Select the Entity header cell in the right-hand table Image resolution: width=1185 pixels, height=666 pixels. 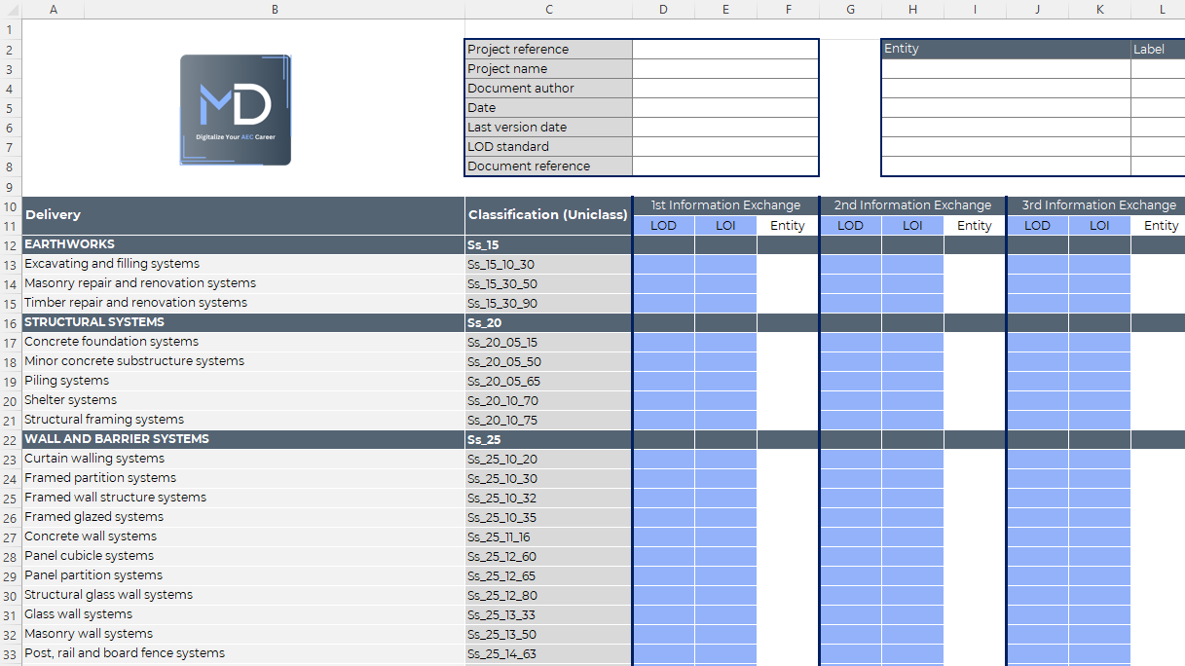point(1006,49)
